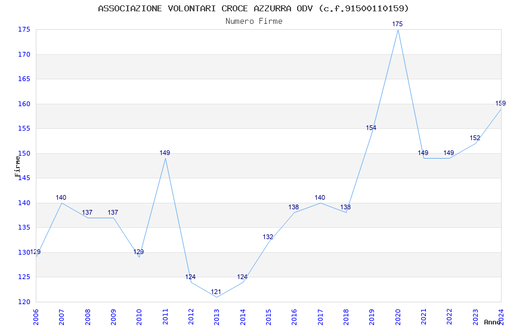Screen dimensions: 507x328
Task: Select x-axis year 2021
Action: coord(424,317)
